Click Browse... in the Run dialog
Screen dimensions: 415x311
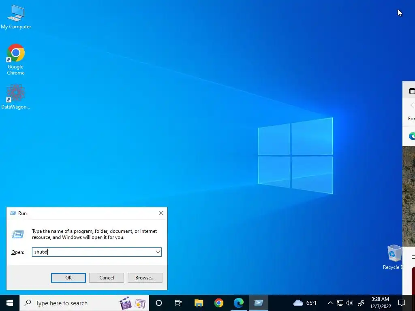point(145,278)
